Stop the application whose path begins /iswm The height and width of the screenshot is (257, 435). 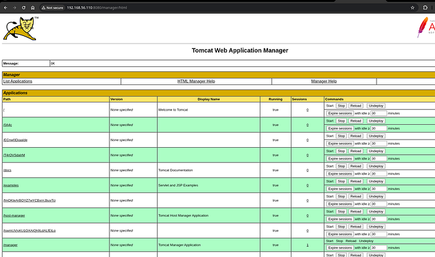pos(341,227)
